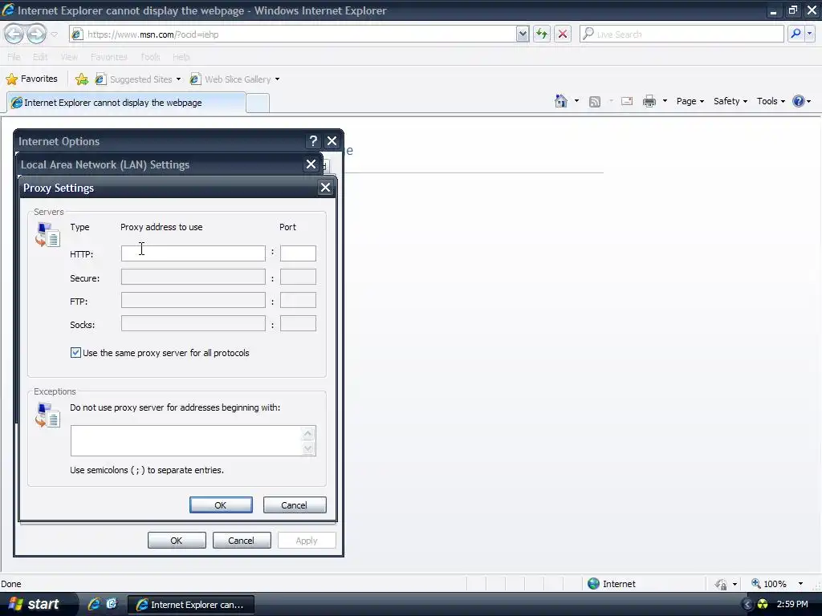Click the second Quick Launch icon
822x616 pixels.
click(x=111, y=604)
